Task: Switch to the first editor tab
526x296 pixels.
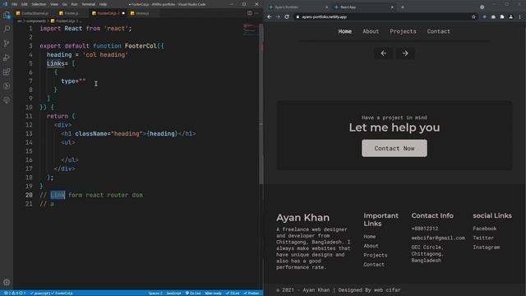Action: 35,13
